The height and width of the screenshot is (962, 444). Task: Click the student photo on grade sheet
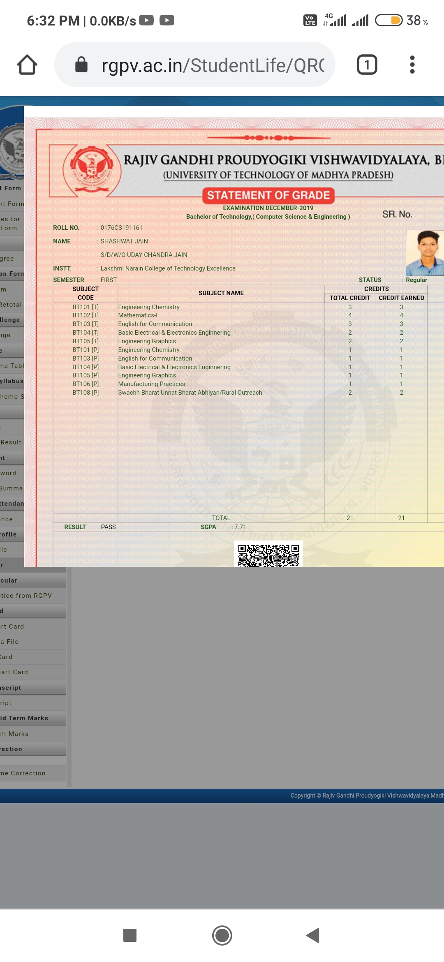pyautogui.click(x=425, y=252)
